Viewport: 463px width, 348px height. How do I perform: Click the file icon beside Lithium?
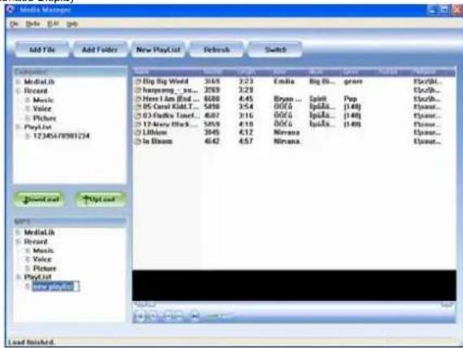click(x=138, y=133)
